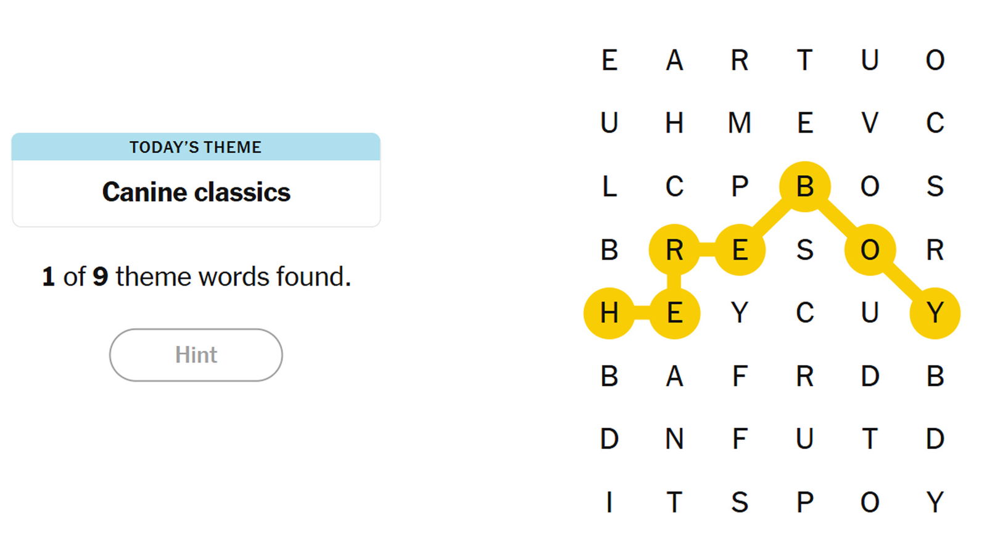Tap the letter L tile
The image size is (987, 555).
tap(609, 186)
